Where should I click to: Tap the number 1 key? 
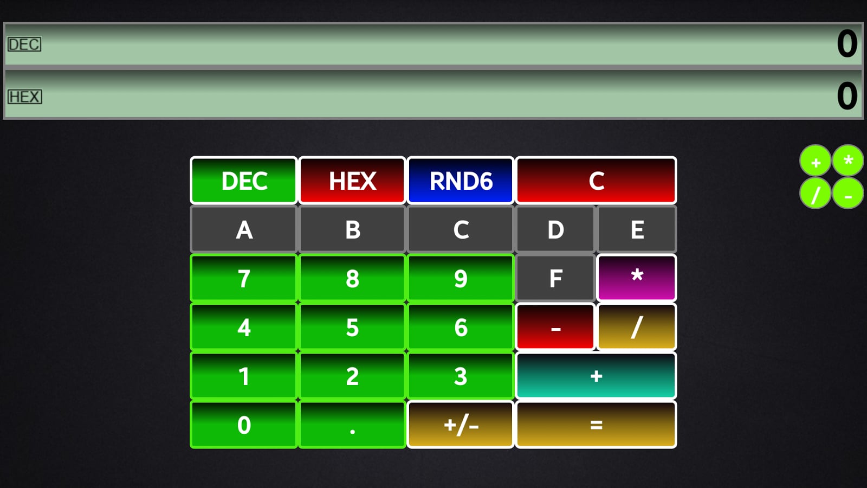click(x=244, y=376)
